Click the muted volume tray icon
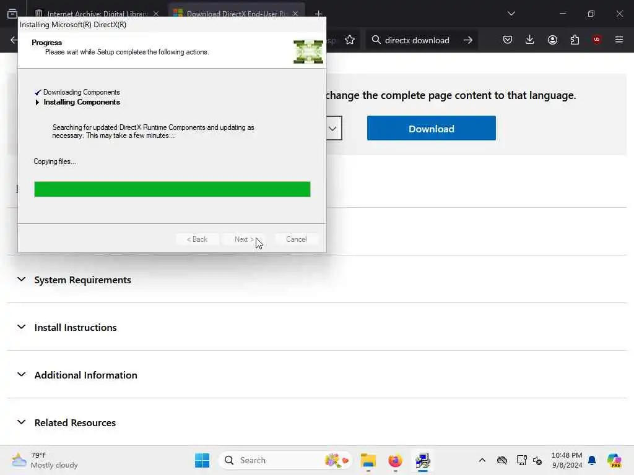This screenshot has width=634, height=475. (537, 460)
